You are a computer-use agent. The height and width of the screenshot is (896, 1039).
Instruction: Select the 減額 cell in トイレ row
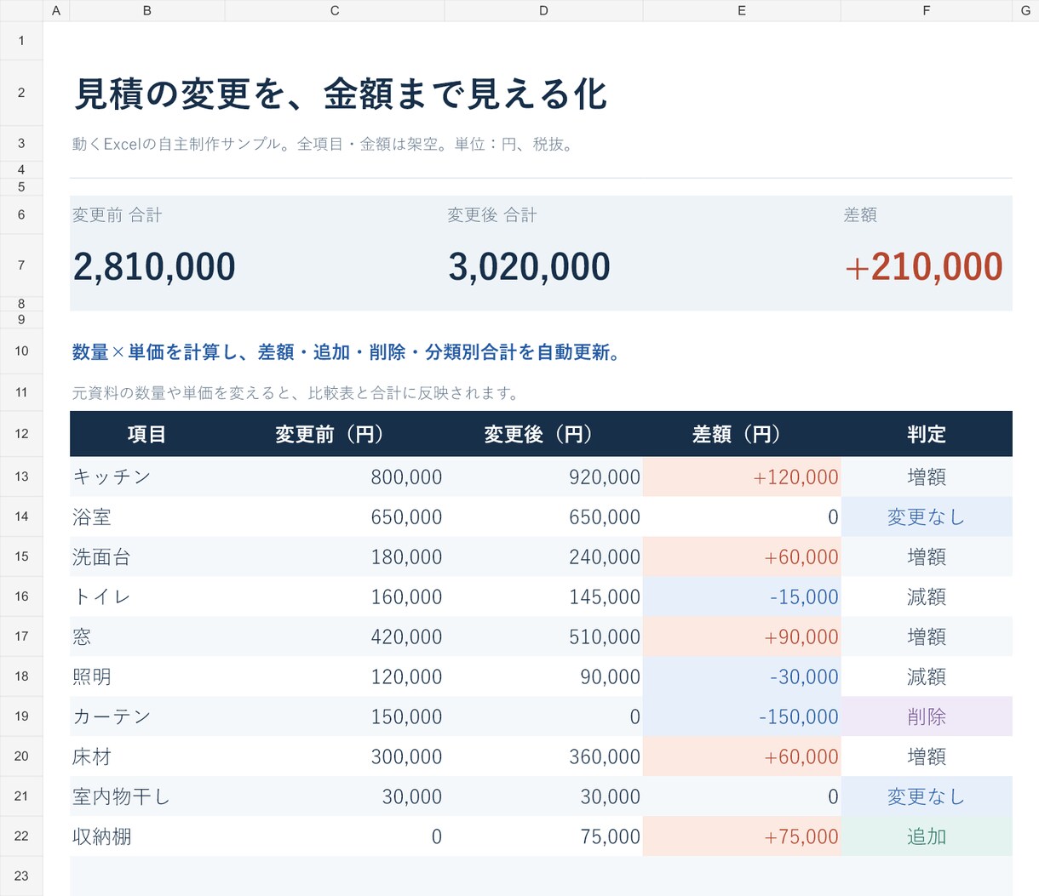click(x=927, y=596)
